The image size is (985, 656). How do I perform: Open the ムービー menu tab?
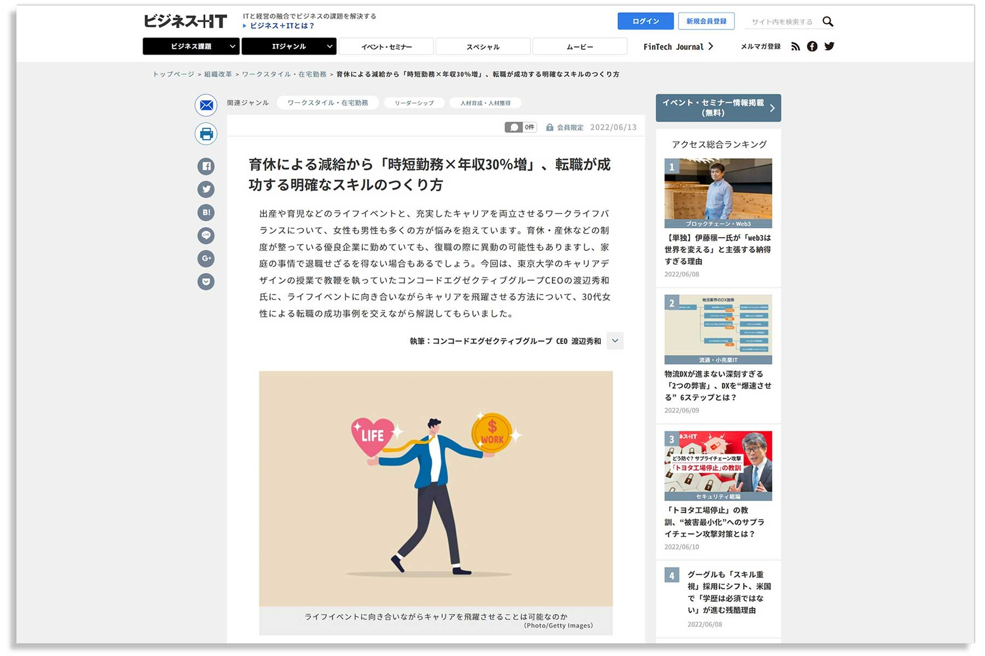pyautogui.click(x=580, y=47)
